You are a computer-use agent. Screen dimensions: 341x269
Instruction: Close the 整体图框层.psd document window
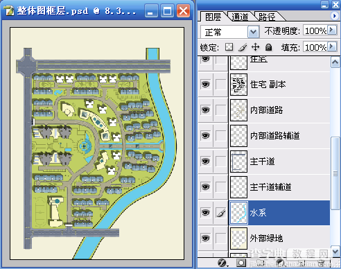[x=184, y=10]
